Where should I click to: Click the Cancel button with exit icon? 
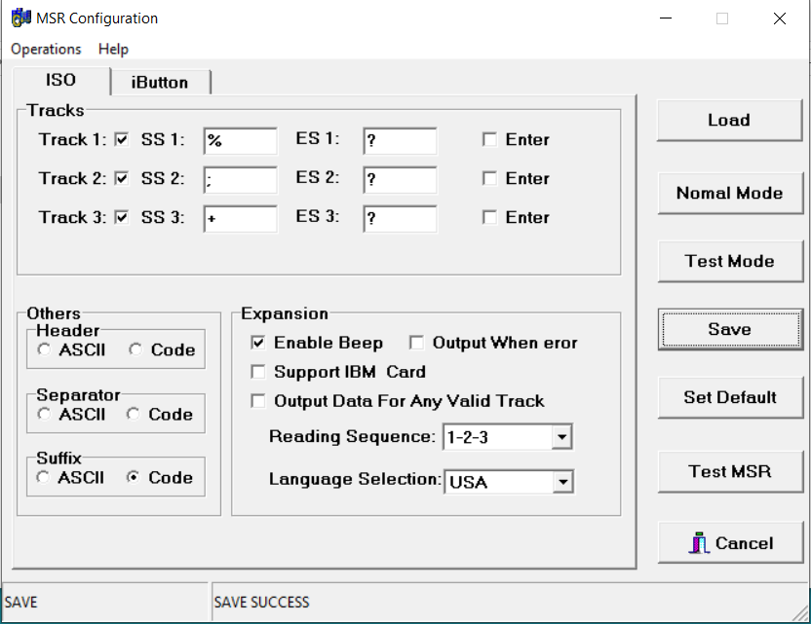(x=729, y=543)
